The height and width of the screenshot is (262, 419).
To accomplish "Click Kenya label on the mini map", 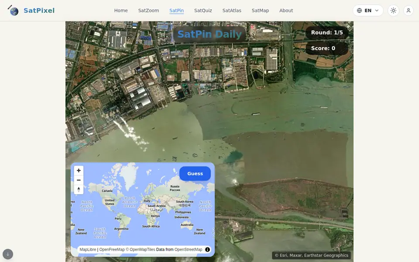I will coord(155,216).
